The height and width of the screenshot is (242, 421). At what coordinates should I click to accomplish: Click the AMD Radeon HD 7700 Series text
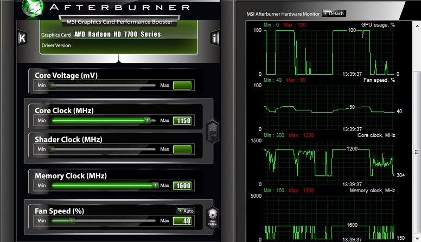[x=118, y=34]
